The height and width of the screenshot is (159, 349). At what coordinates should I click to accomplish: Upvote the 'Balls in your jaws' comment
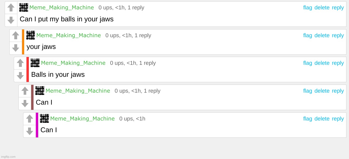point(20,63)
